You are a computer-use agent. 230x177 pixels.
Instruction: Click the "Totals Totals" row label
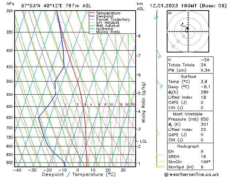point(181,65)
